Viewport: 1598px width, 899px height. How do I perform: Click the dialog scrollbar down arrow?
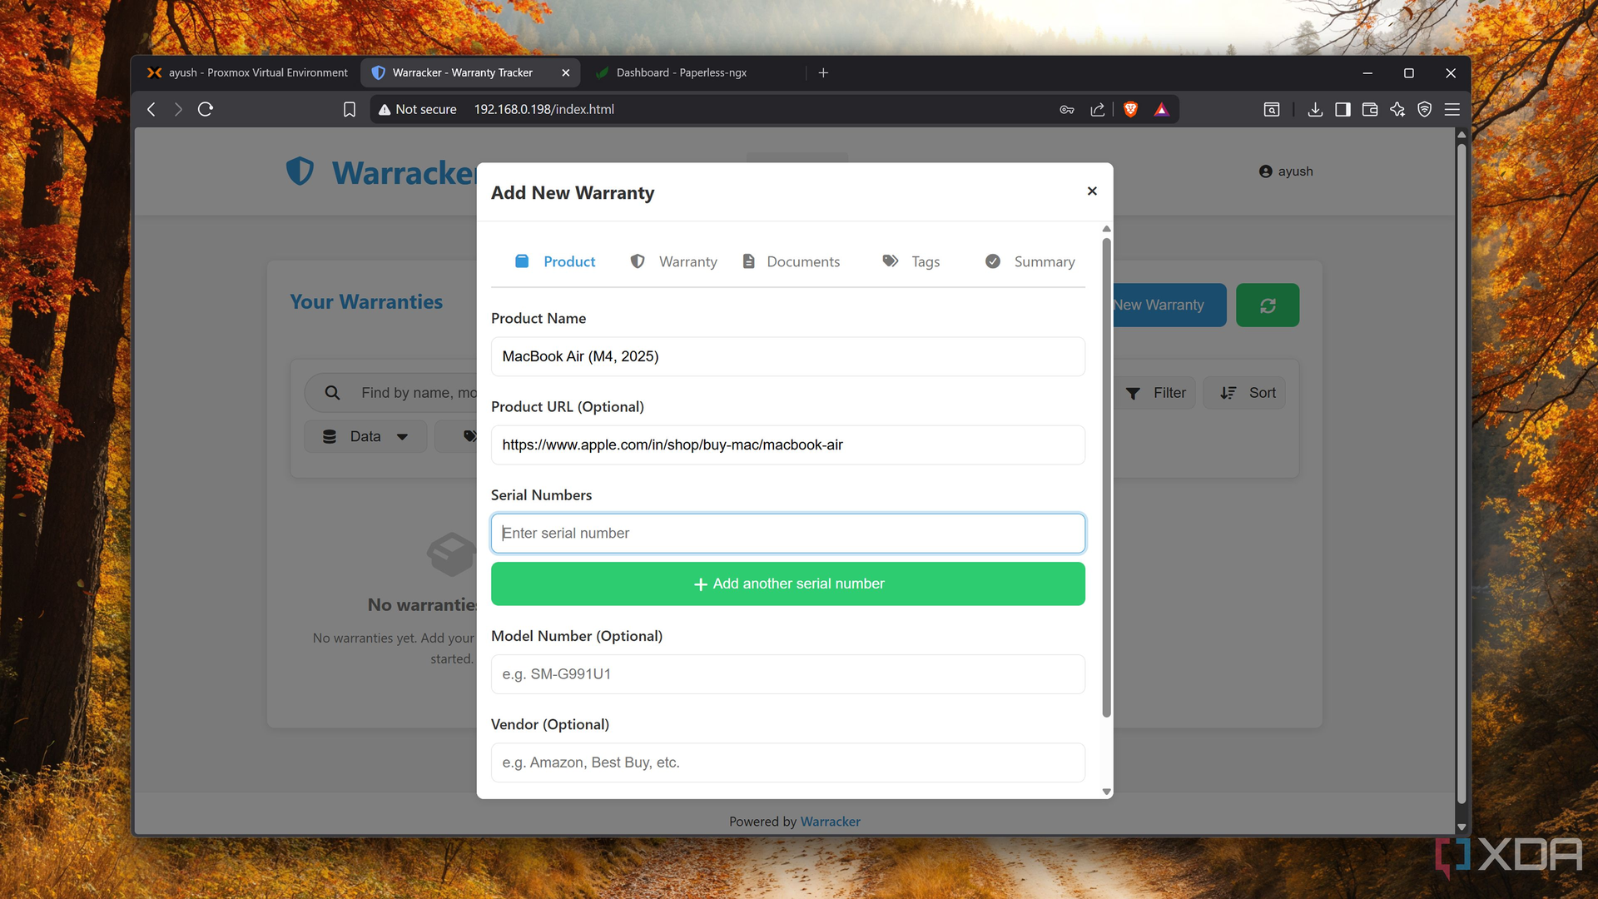coord(1106,792)
